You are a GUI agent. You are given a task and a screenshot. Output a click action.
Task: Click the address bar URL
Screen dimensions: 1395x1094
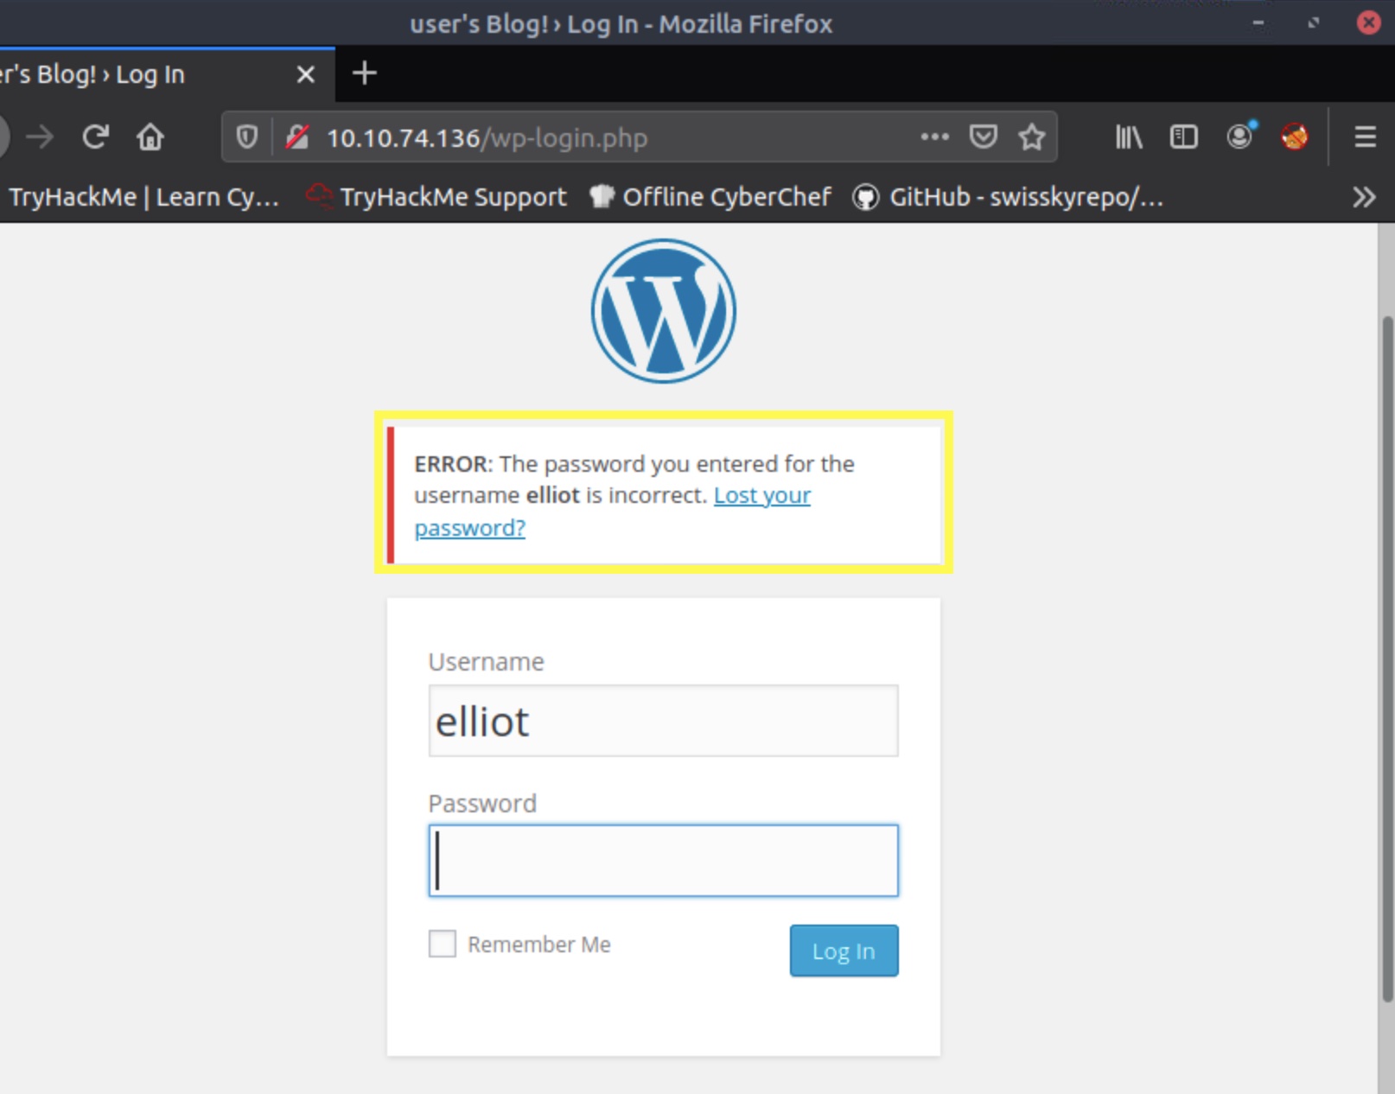pyautogui.click(x=487, y=138)
